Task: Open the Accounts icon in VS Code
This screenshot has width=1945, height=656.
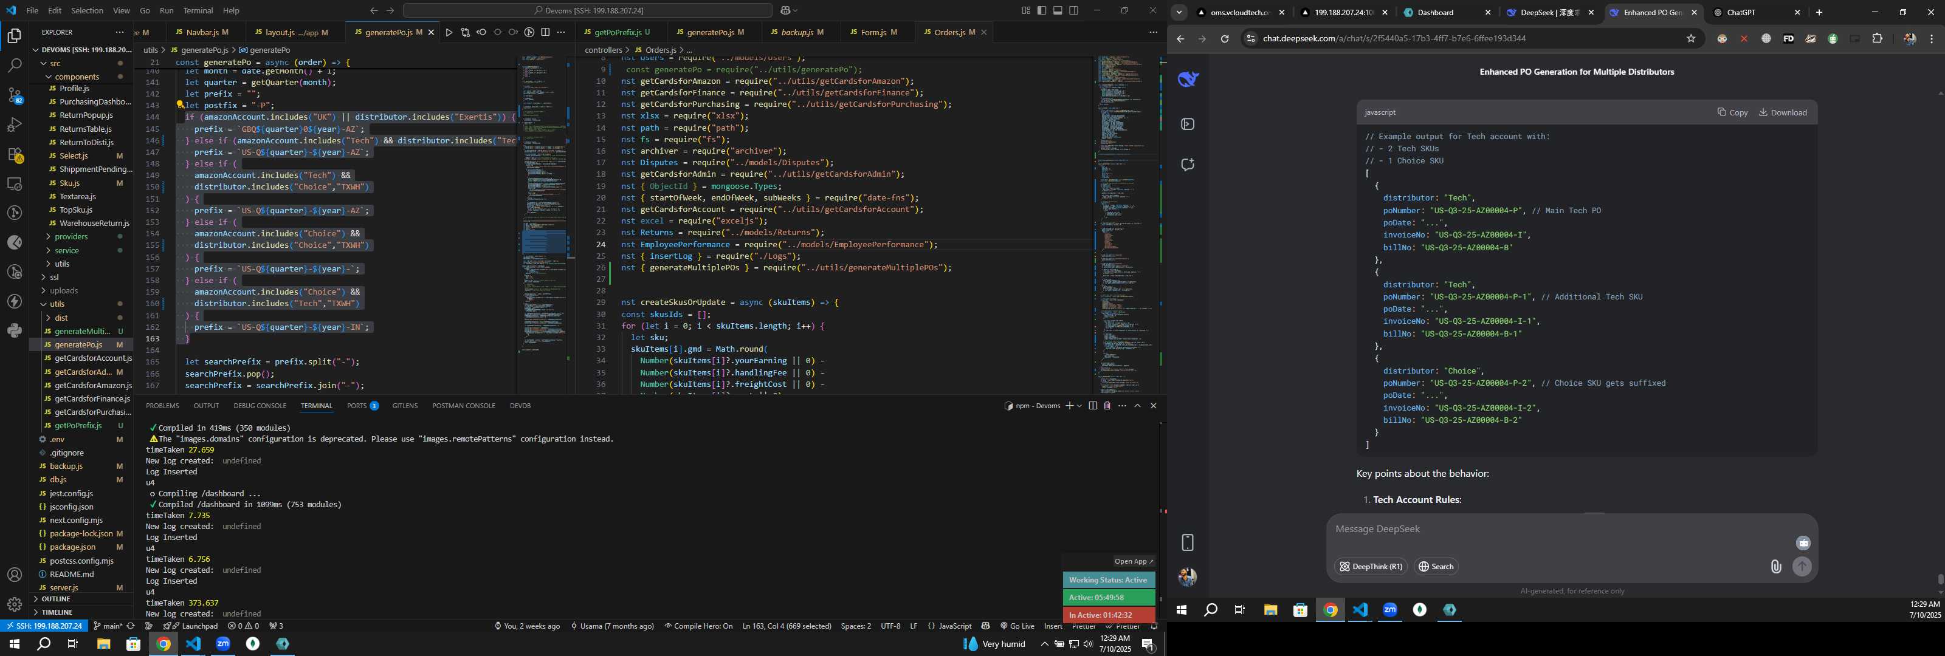Action: point(15,575)
